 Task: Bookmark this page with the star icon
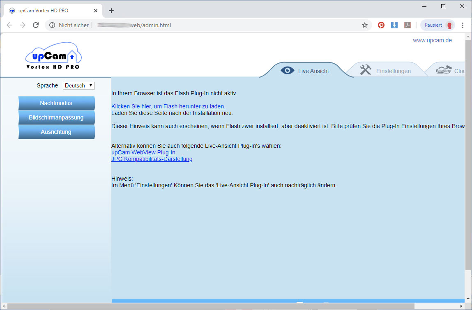click(x=365, y=25)
